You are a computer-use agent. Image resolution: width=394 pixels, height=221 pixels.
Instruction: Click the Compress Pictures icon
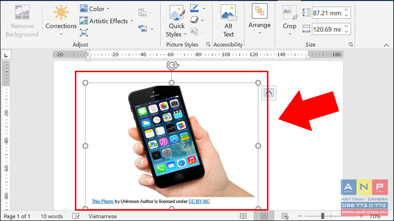click(x=84, y=33)
